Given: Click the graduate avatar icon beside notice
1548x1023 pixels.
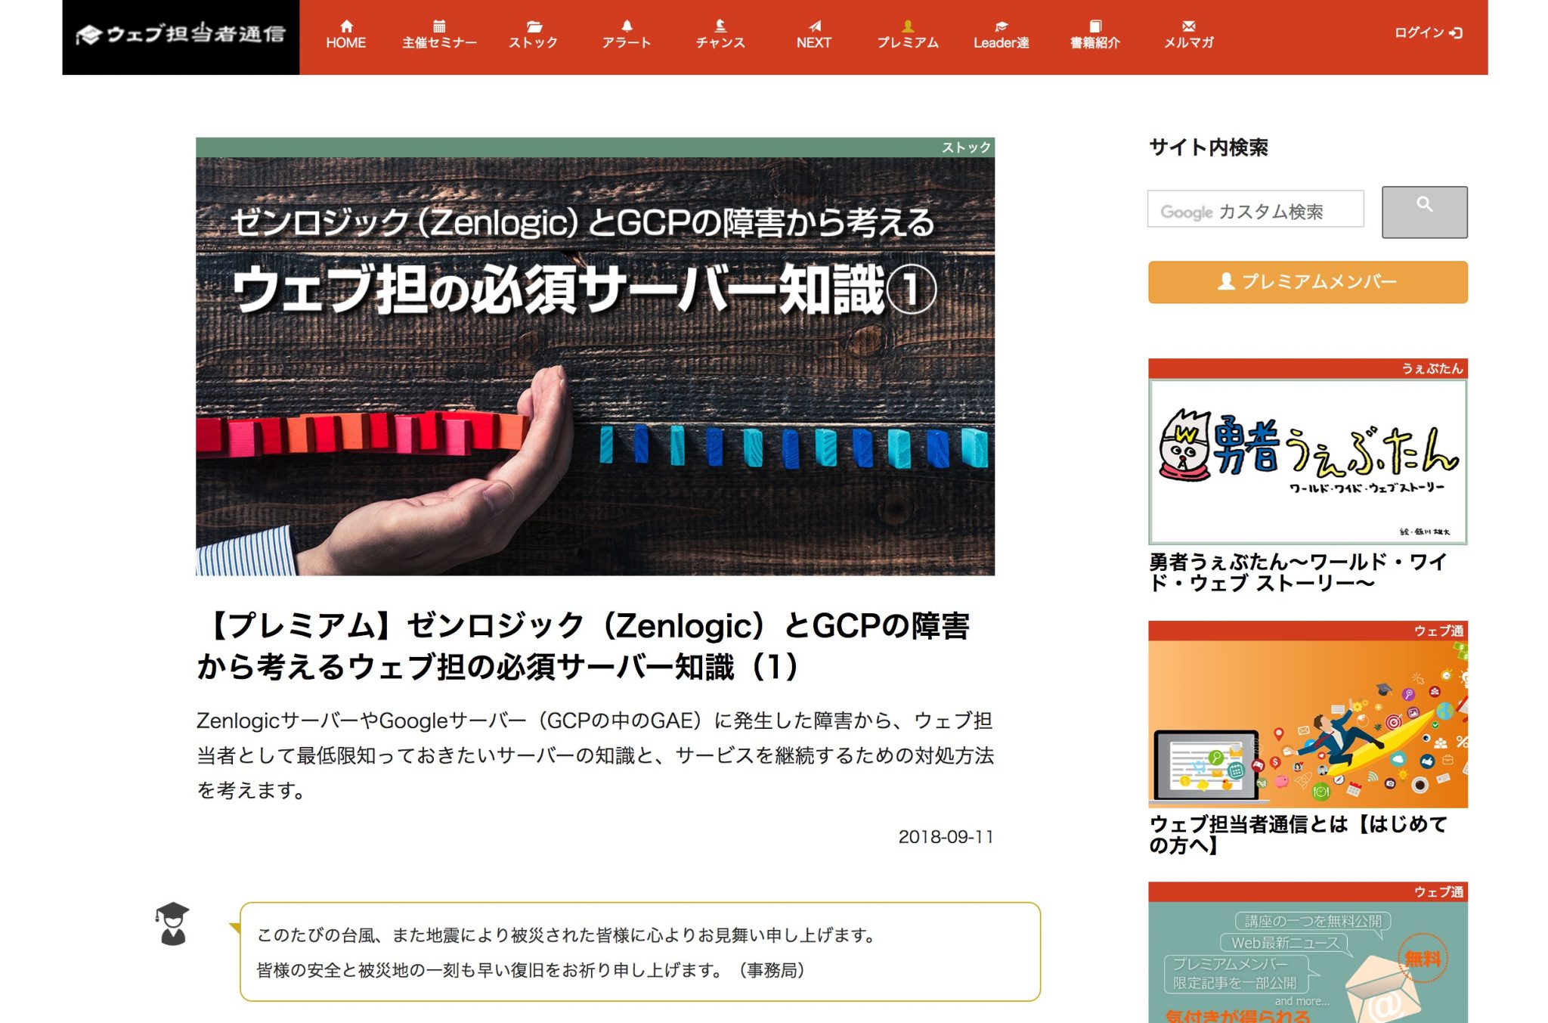Looking at the screenshot, I should (173, 923).
